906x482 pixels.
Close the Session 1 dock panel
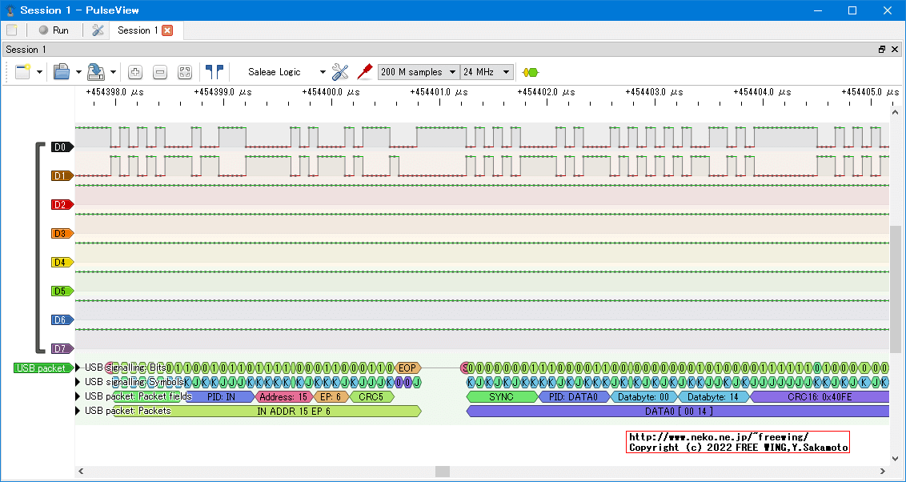pos(896,50)
